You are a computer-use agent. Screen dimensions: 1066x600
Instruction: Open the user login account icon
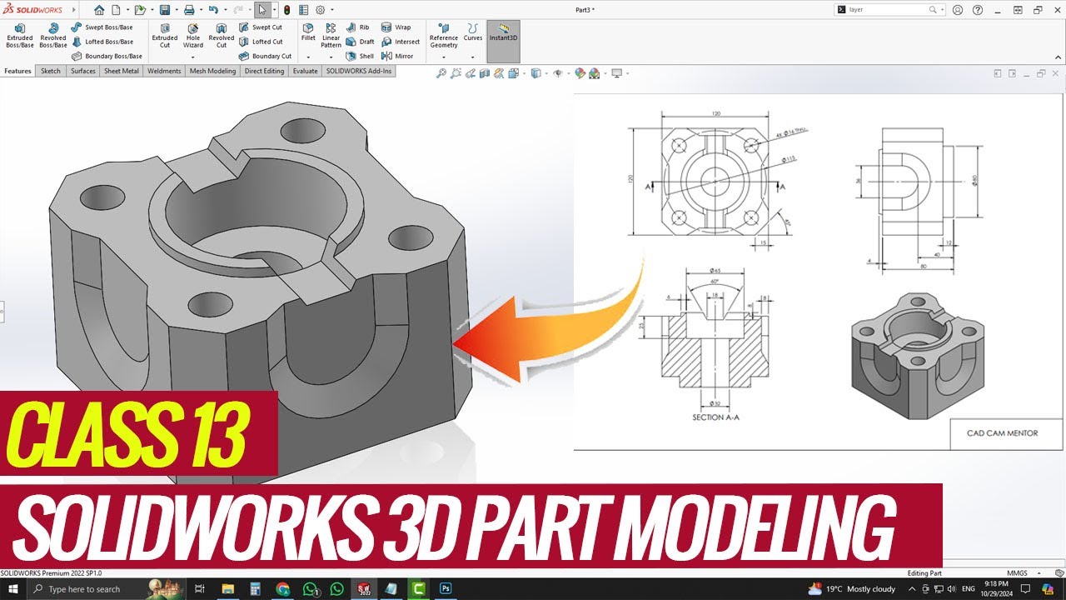(x=958, y=10)
